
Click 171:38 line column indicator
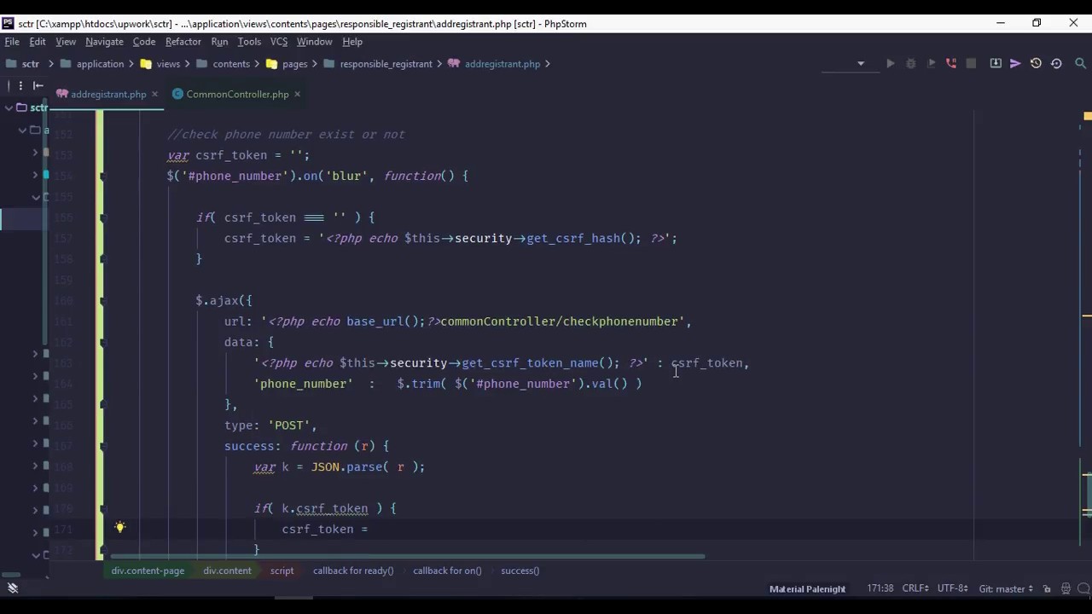(x=880, y=588)
